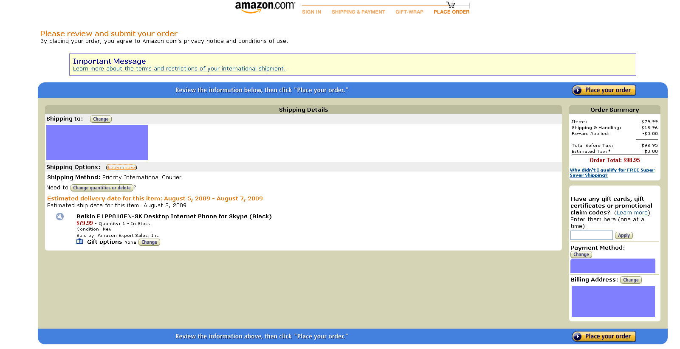
Task: Open Why didn't I qualify for FREE Super Saver Shipping
Action: click(x=612, y=172)
